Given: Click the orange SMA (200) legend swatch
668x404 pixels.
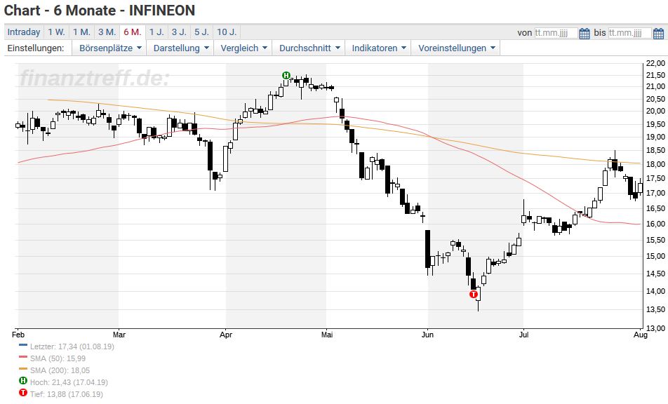Looking at the screenshot, I should [x=23, y=369].
